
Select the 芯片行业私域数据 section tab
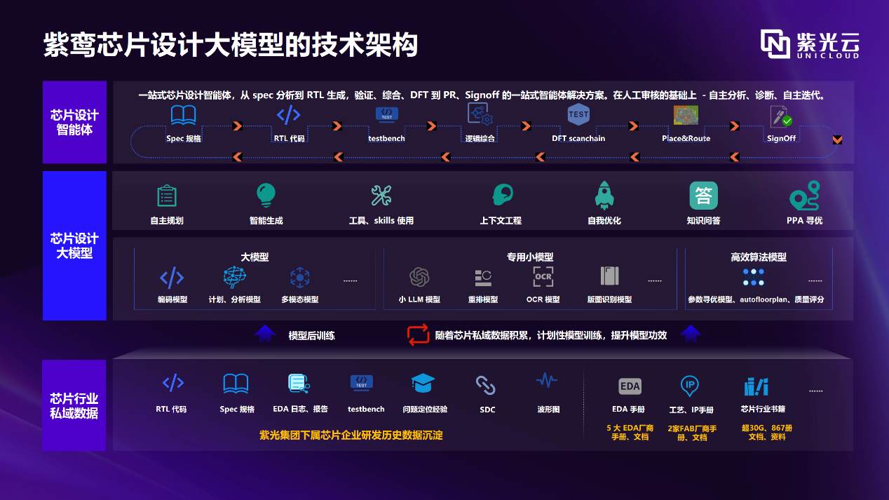coord(74,405)
